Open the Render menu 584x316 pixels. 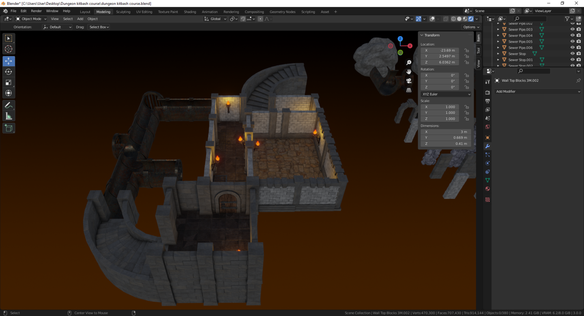tap(36, 11)
